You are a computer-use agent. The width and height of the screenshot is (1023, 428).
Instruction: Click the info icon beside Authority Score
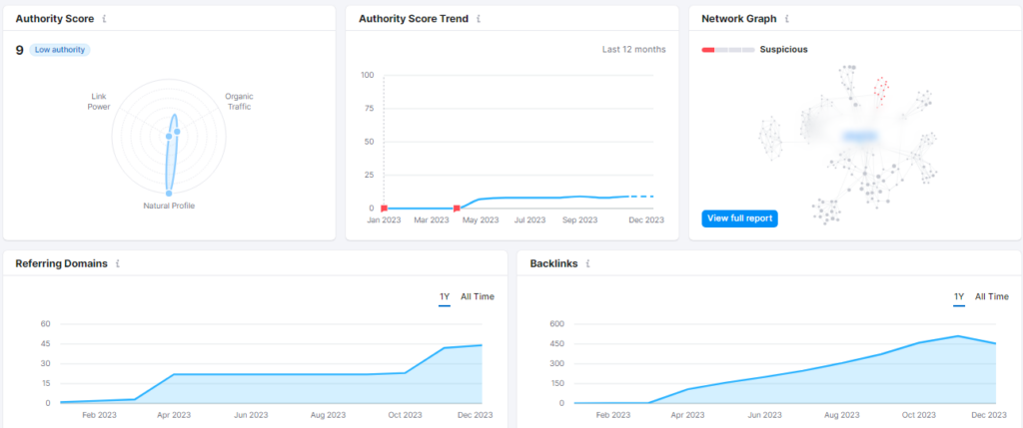click(104, 19)
